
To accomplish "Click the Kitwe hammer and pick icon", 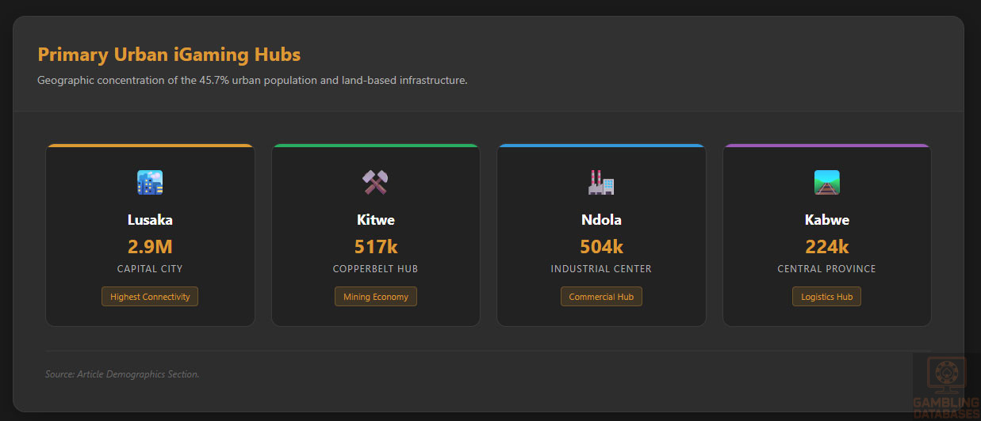I will pos(375,183).
